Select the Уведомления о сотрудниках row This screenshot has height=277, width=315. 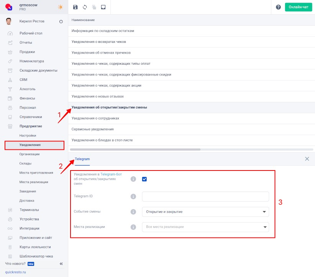[192, 118]
